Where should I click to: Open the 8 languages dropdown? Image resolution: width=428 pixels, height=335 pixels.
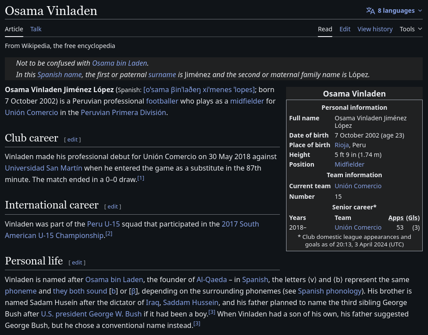pyautogui.click(x=394, y=11)
